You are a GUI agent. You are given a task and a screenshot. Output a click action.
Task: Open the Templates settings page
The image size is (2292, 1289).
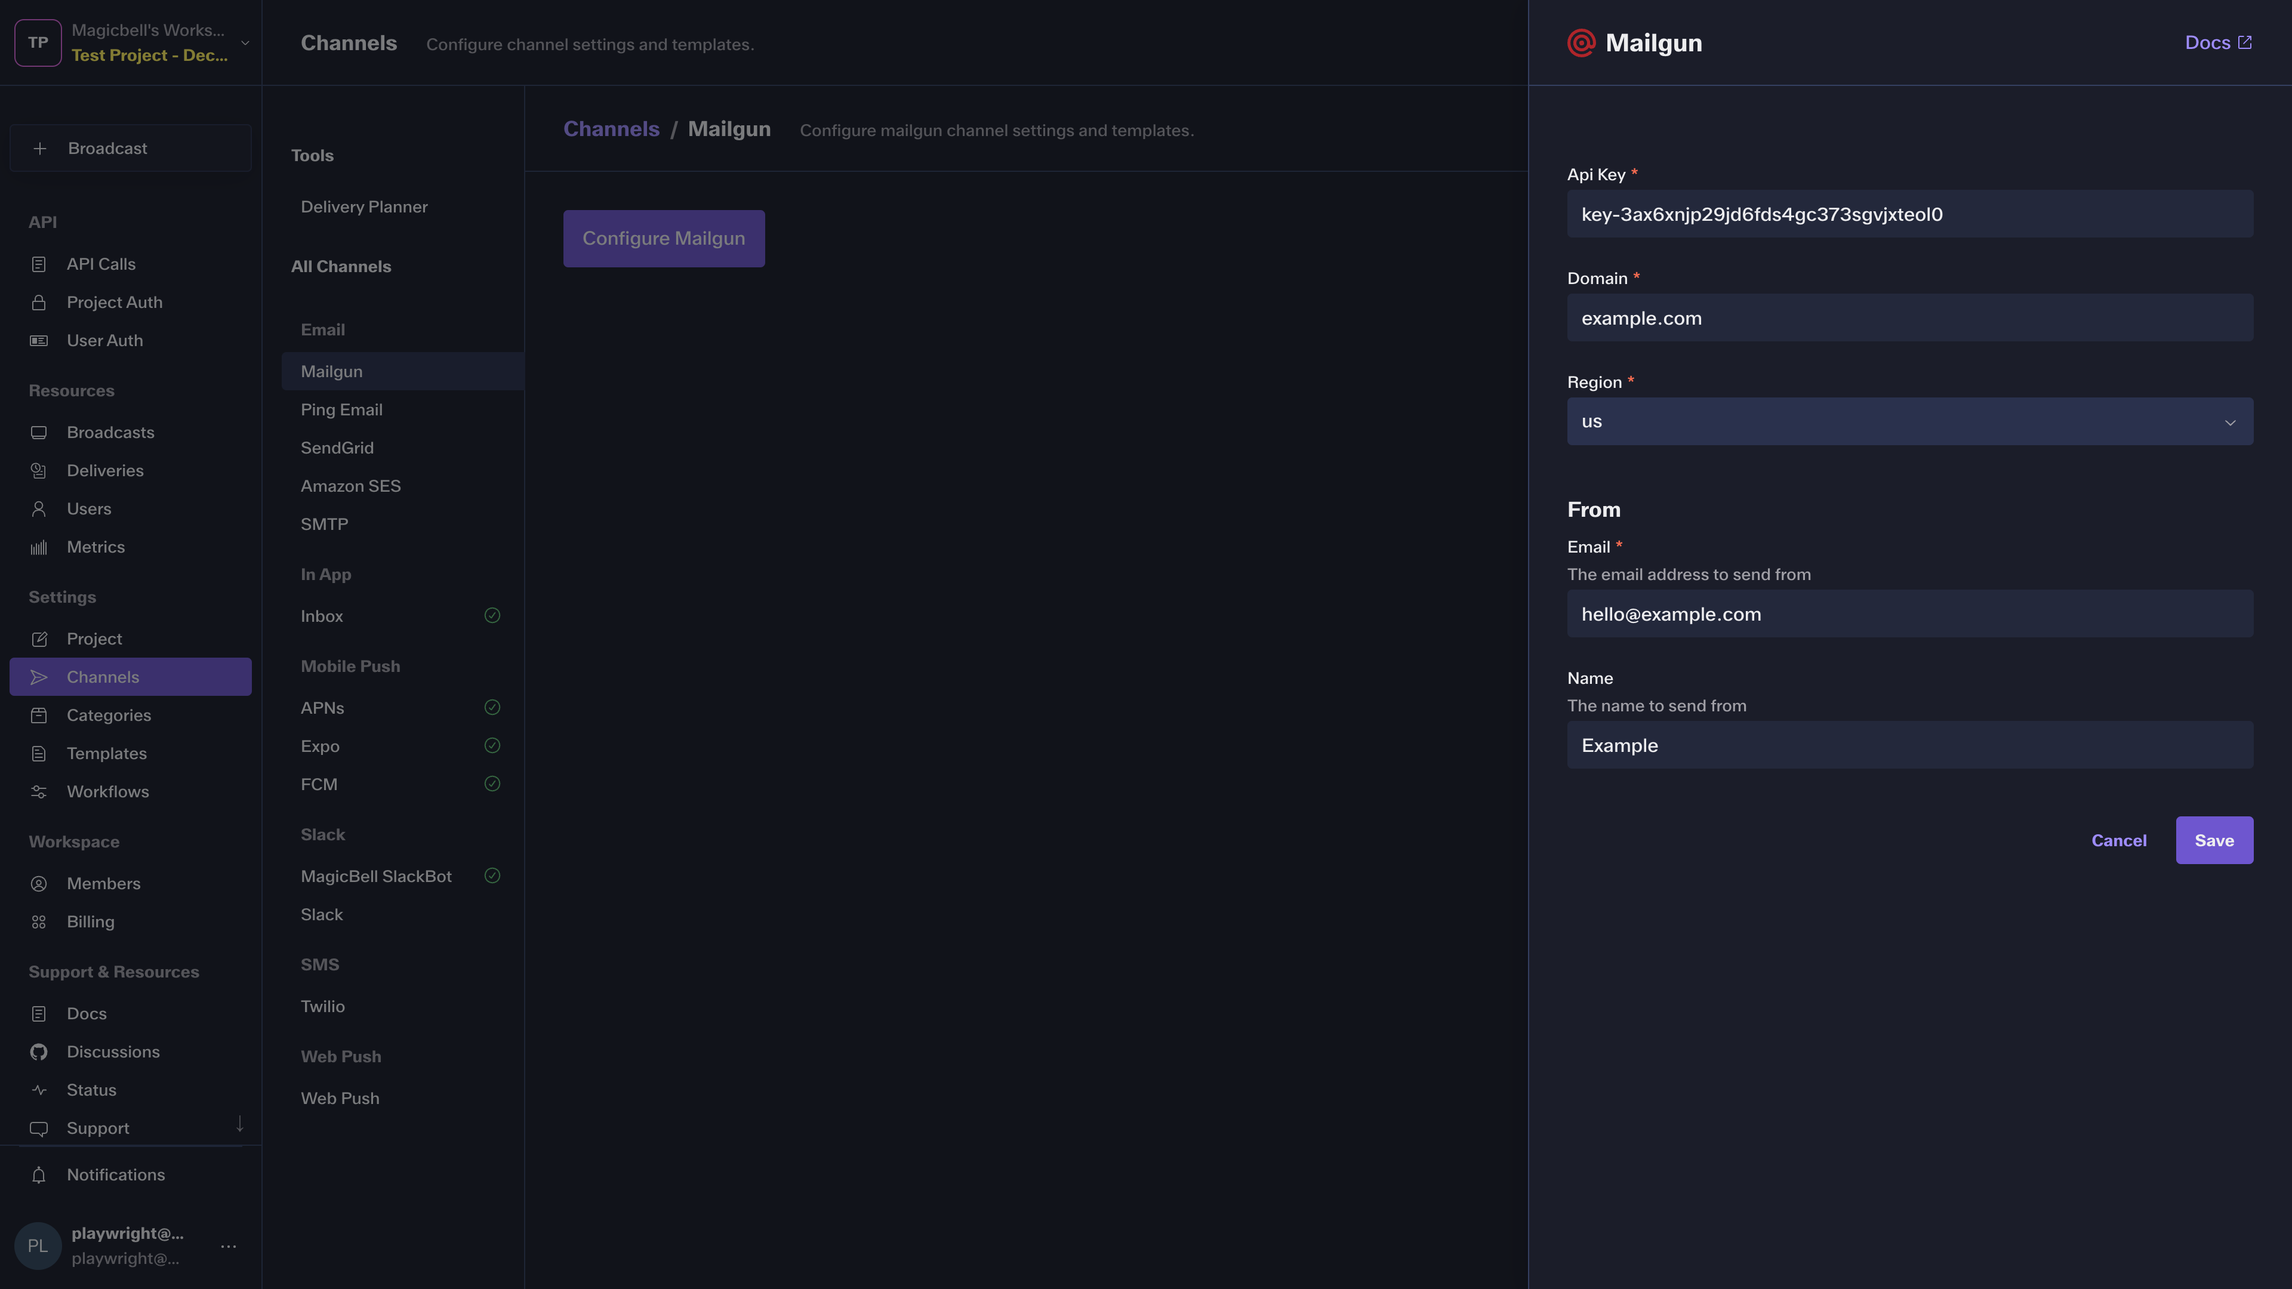pyautogui.click(x=107, y=754)
